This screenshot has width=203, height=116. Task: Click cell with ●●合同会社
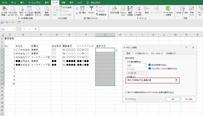(23, 61)
